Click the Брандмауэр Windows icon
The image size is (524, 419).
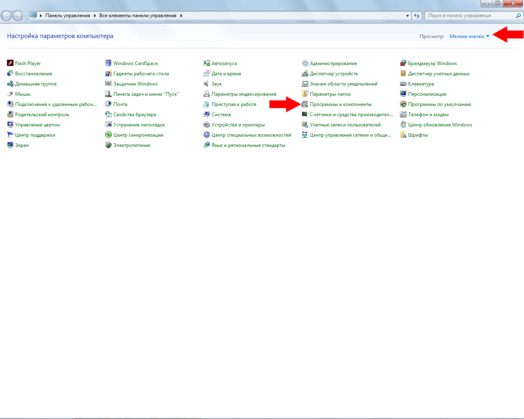pyautogui.click(x=403, y=63)
